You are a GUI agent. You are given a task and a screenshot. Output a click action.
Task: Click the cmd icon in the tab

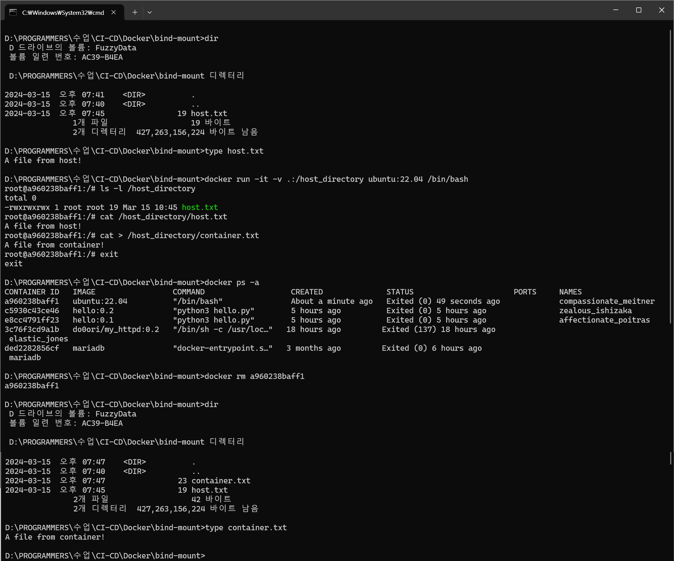click(x=13, y=12)
